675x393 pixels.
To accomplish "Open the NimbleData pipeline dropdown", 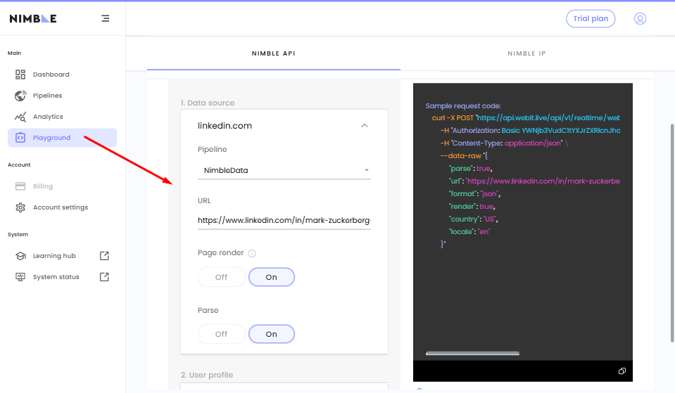I will (284, 170).
